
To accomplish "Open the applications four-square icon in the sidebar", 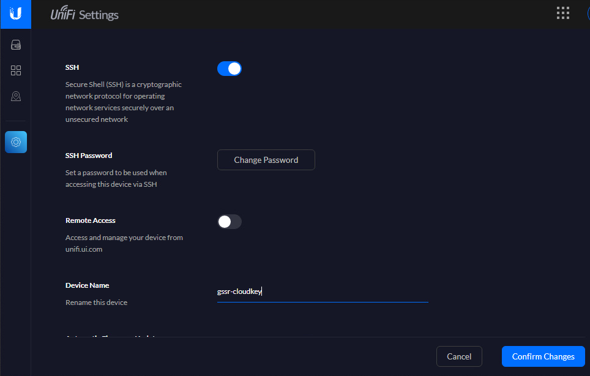I will 16,70.
